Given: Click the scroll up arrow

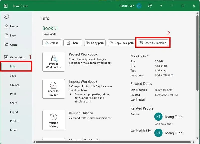Looking at the screenshot, I should (x=197, y=13).
